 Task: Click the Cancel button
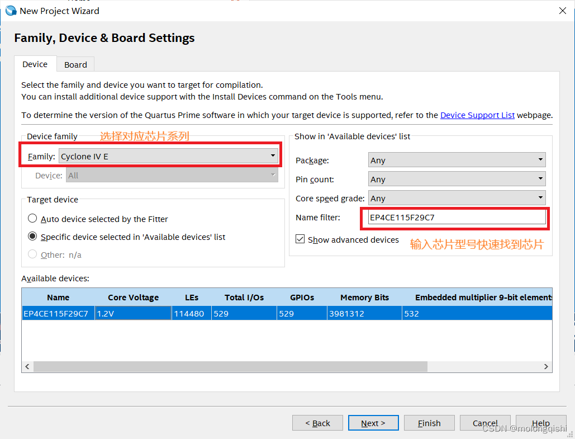coord(485,423)
